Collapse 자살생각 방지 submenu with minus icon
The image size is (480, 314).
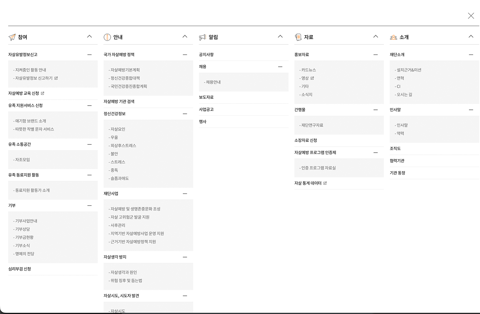point(185,257)
